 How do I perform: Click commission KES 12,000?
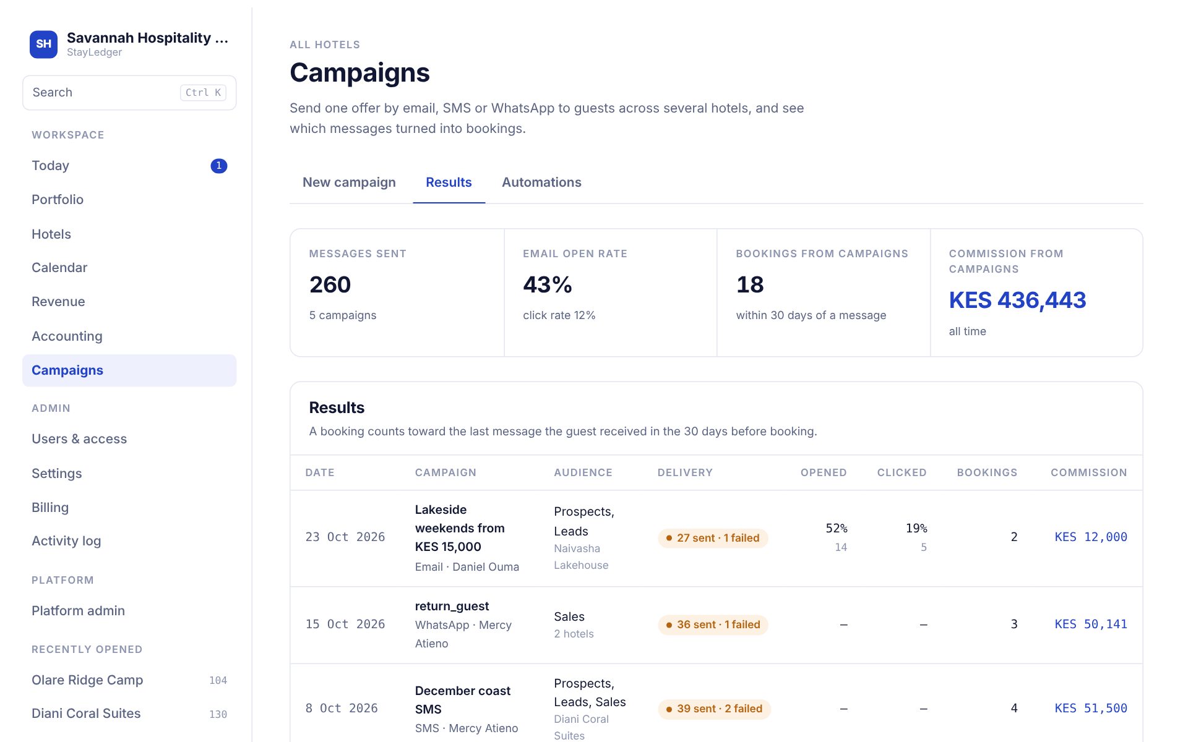click(1091, 537)
